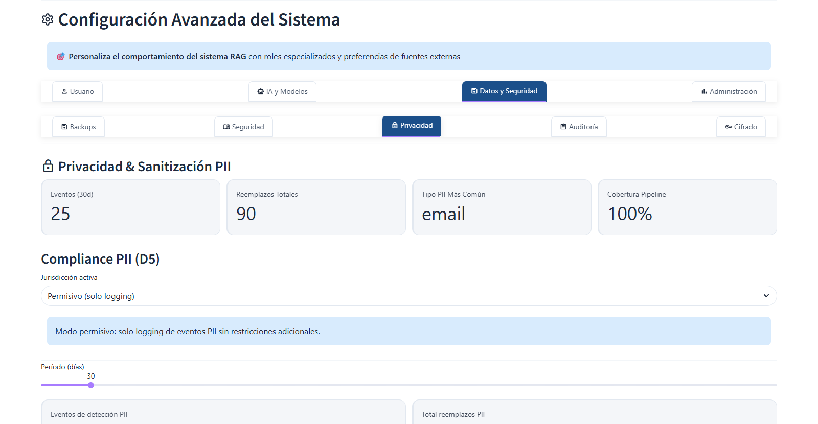
Task: Click the lock icon next to Privacidad heading
Action: click(48, 166)
